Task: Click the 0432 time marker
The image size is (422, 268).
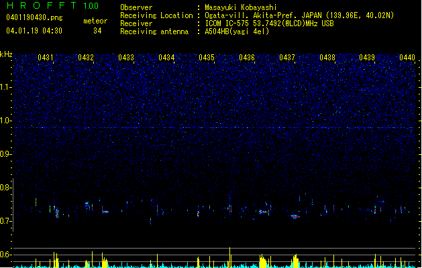Action: coord(86,58)
